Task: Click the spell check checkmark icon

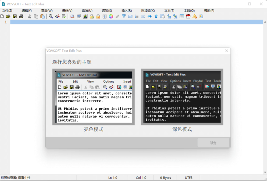Action: (x=64, y=16)
